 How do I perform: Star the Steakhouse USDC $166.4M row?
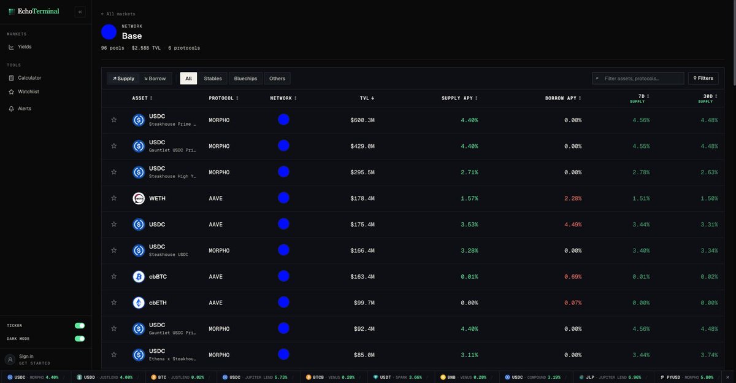(x=114, y=250)
